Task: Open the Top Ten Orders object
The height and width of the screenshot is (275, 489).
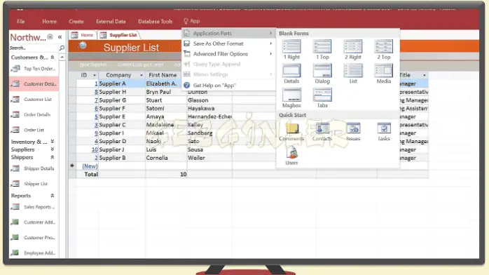Action: (x=34, y=69)
